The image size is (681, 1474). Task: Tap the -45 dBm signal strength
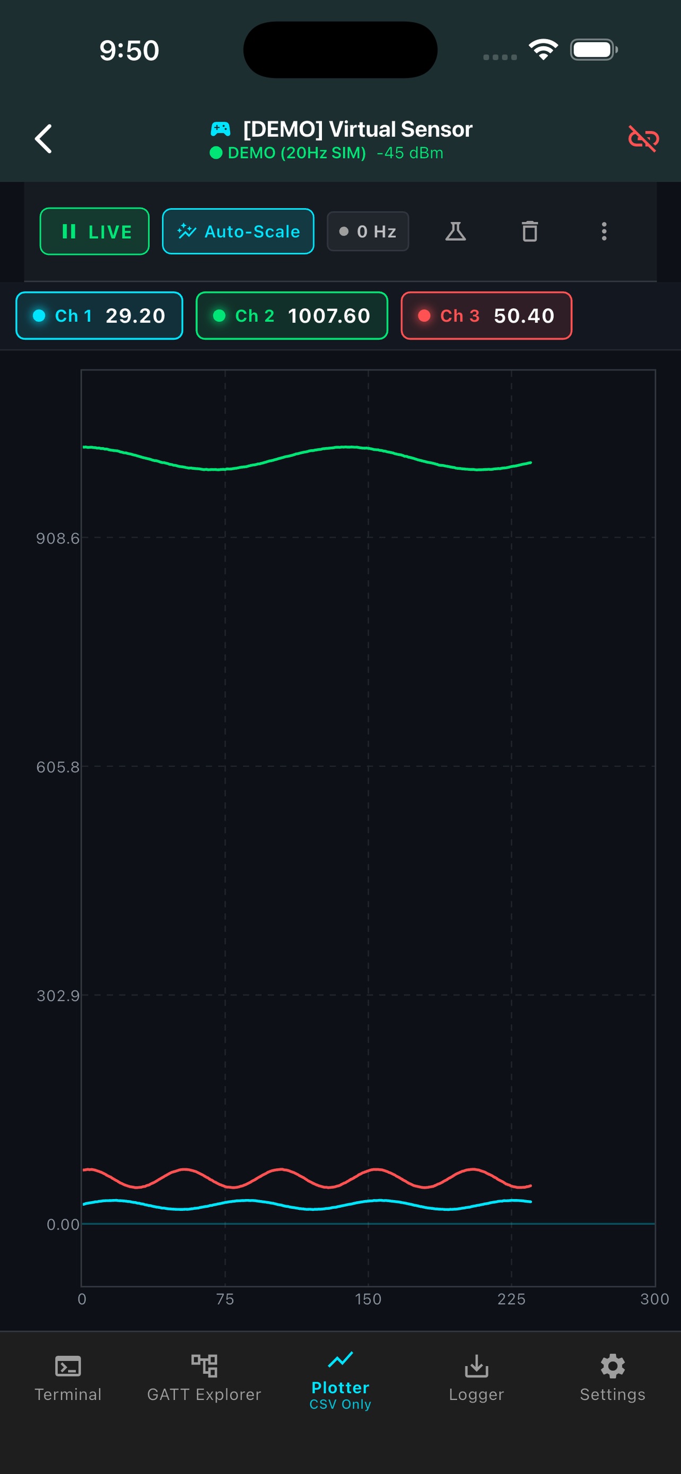coord(410,153)
